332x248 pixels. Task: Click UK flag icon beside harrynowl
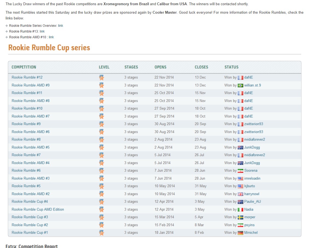[240, 194]
